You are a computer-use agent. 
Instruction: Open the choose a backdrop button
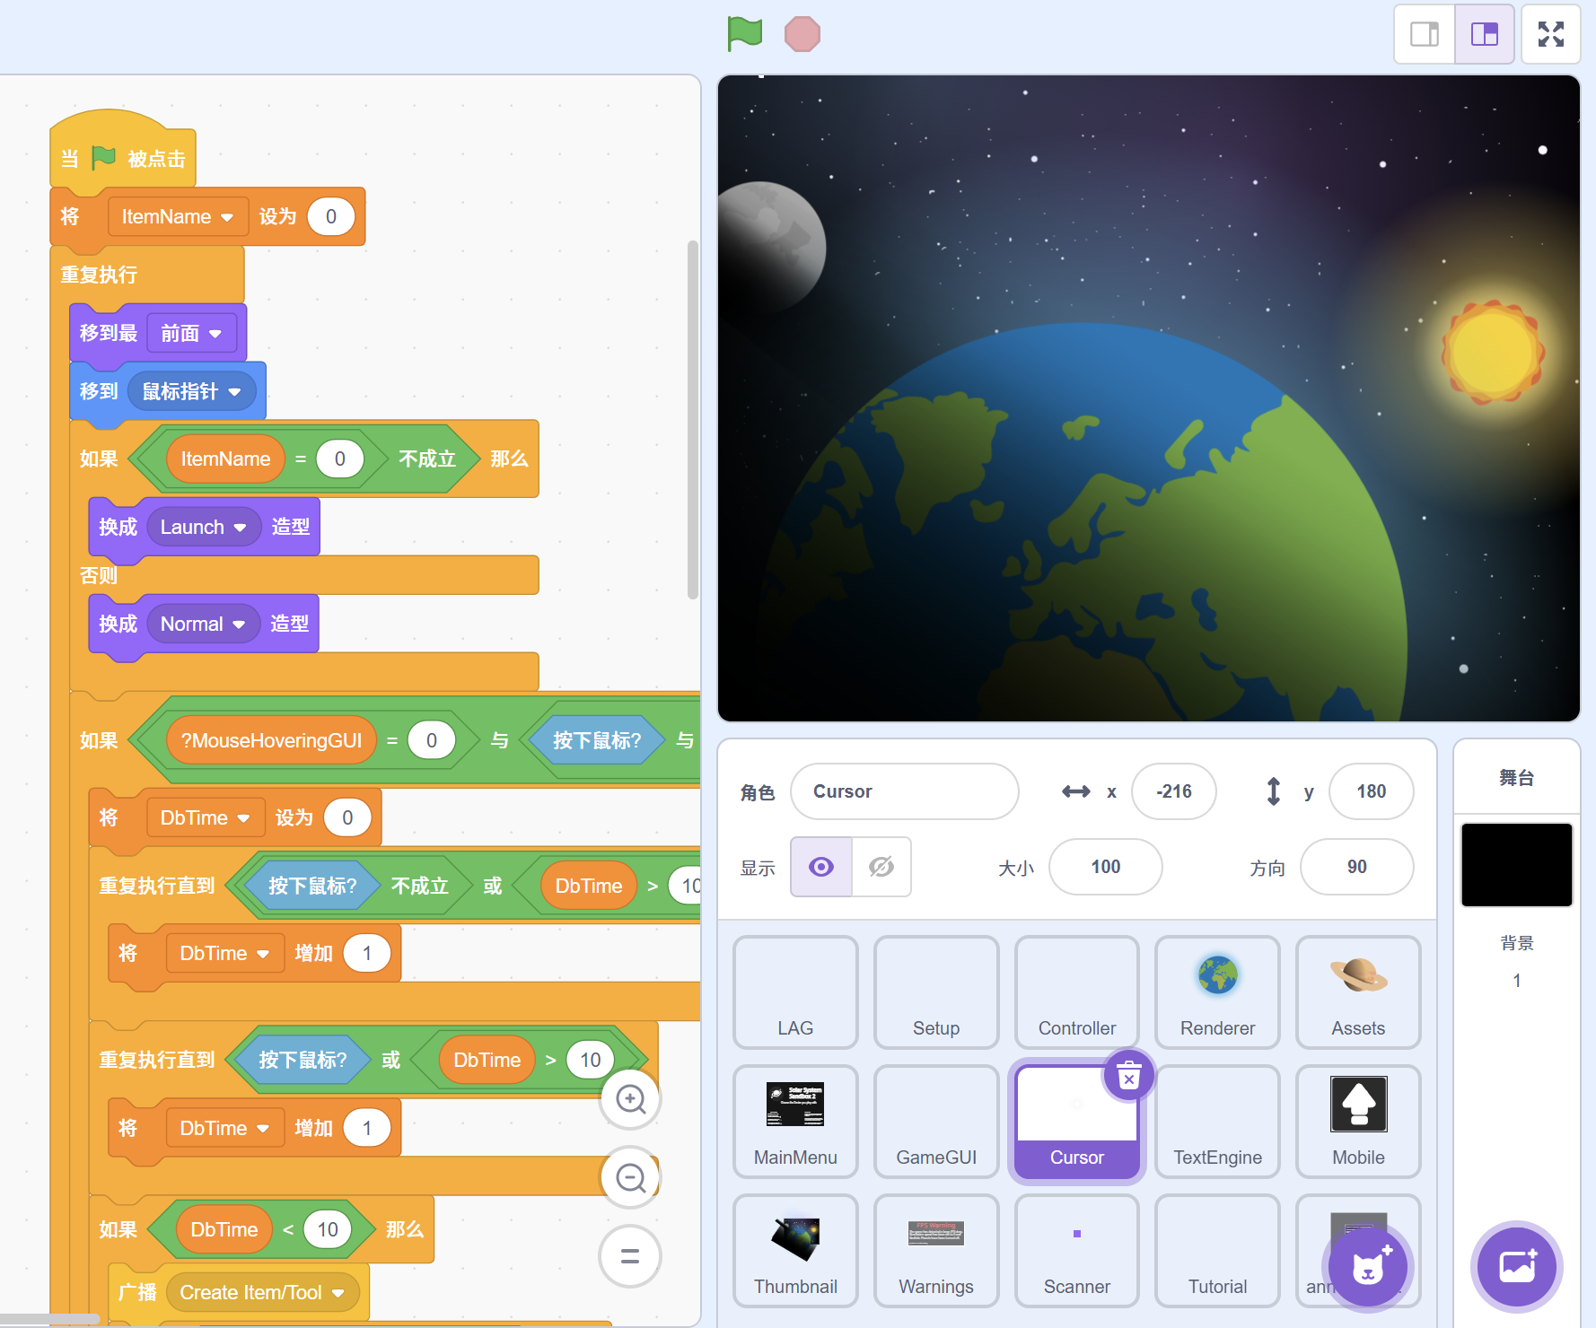coord(1517,1266)
